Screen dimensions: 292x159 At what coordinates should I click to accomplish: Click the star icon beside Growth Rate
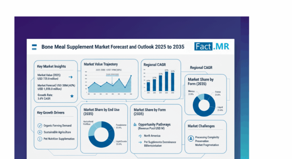point(72,96)
